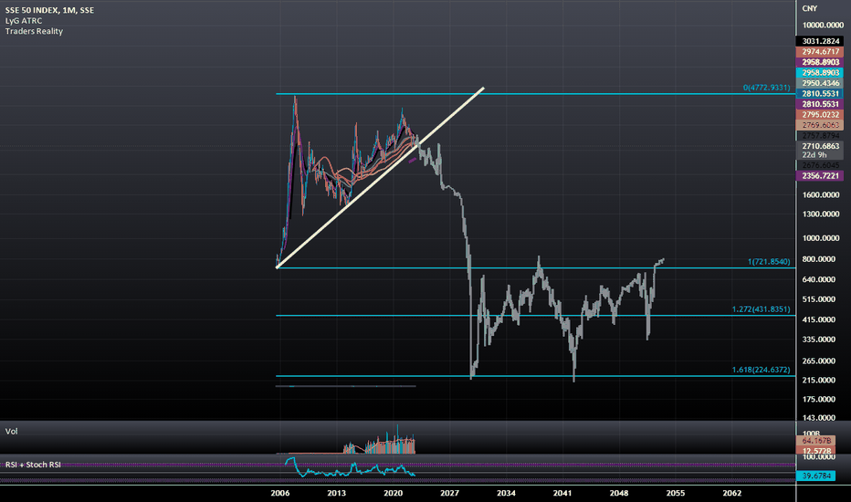Click 2062 on the time axis
The width and height of the screenshot is (851, 502).
[x=731, y=493]
